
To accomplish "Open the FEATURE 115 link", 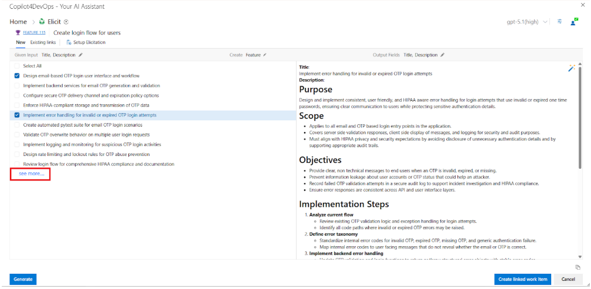I will click(x=33, y=33).
